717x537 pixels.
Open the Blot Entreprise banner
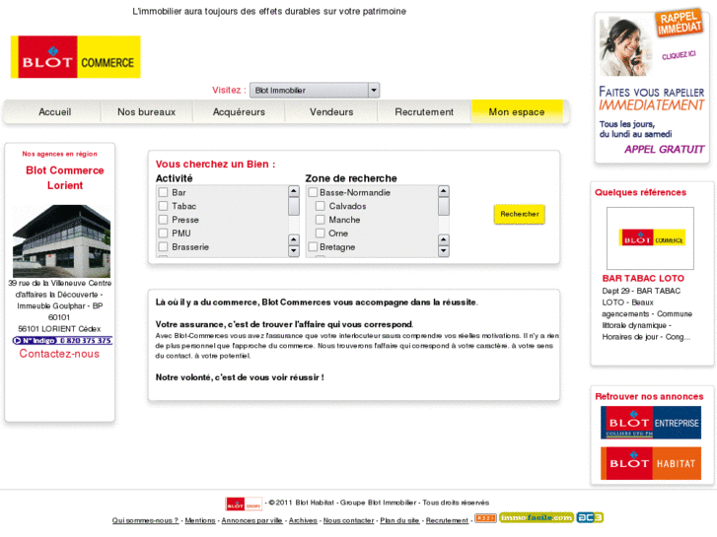[651, 423]
